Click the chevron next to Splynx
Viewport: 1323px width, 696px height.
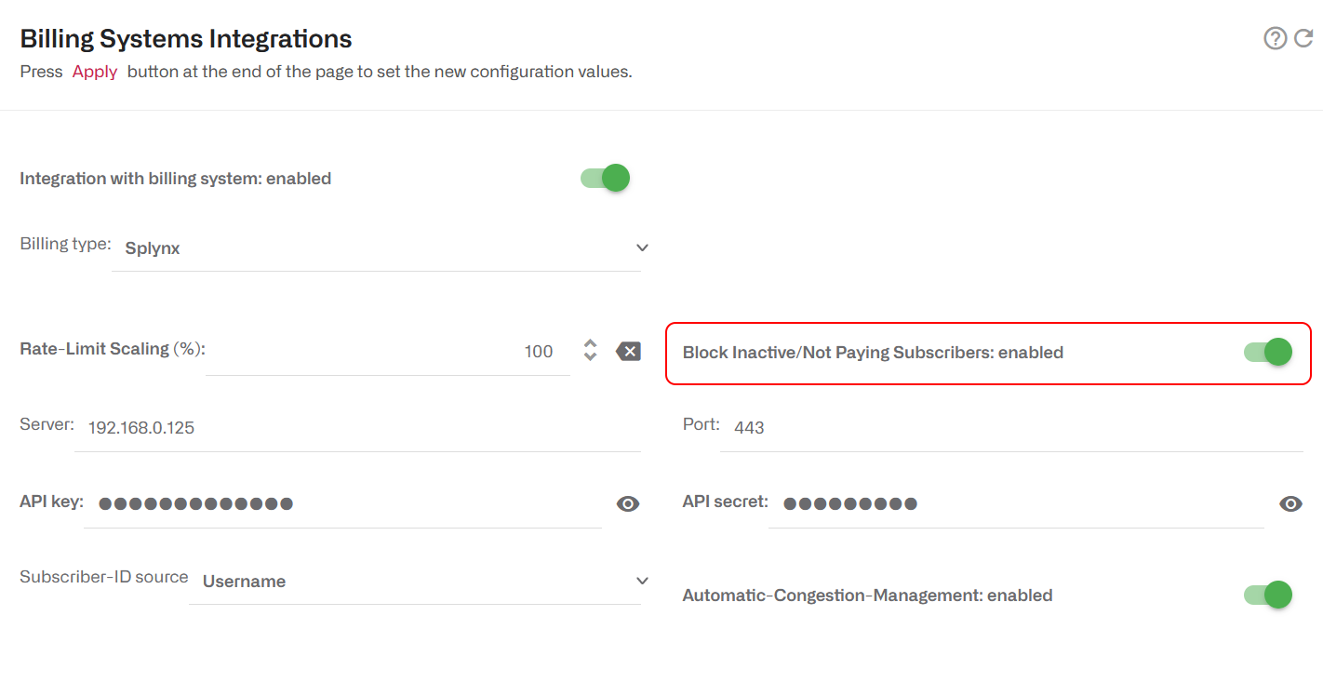coord(642,248)
